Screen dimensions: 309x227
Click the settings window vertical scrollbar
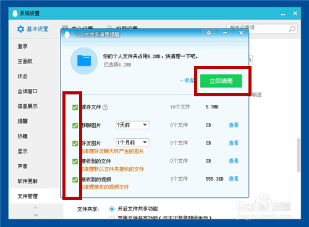pyautogui.click(x=298, y=155)
